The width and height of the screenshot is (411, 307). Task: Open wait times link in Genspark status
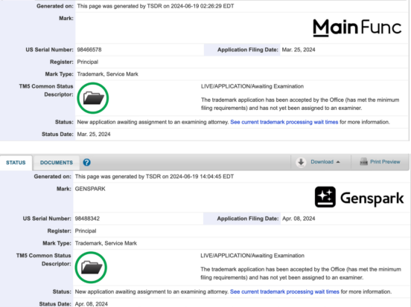click(x=284, y=291)
